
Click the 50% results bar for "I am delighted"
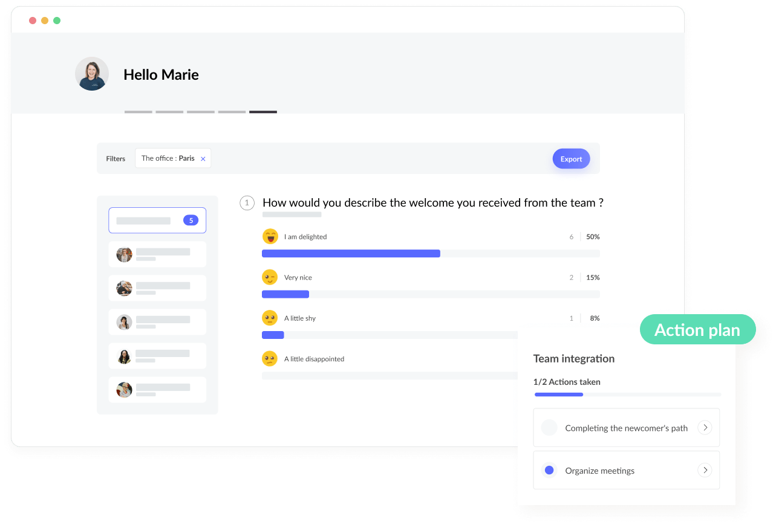click(x=351, y=253)
